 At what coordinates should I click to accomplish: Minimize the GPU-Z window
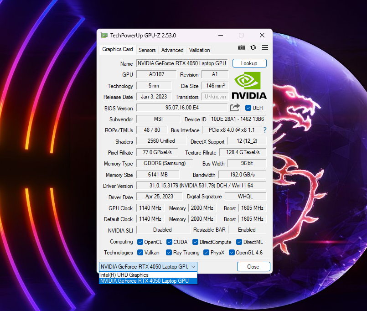click(221, 36)
